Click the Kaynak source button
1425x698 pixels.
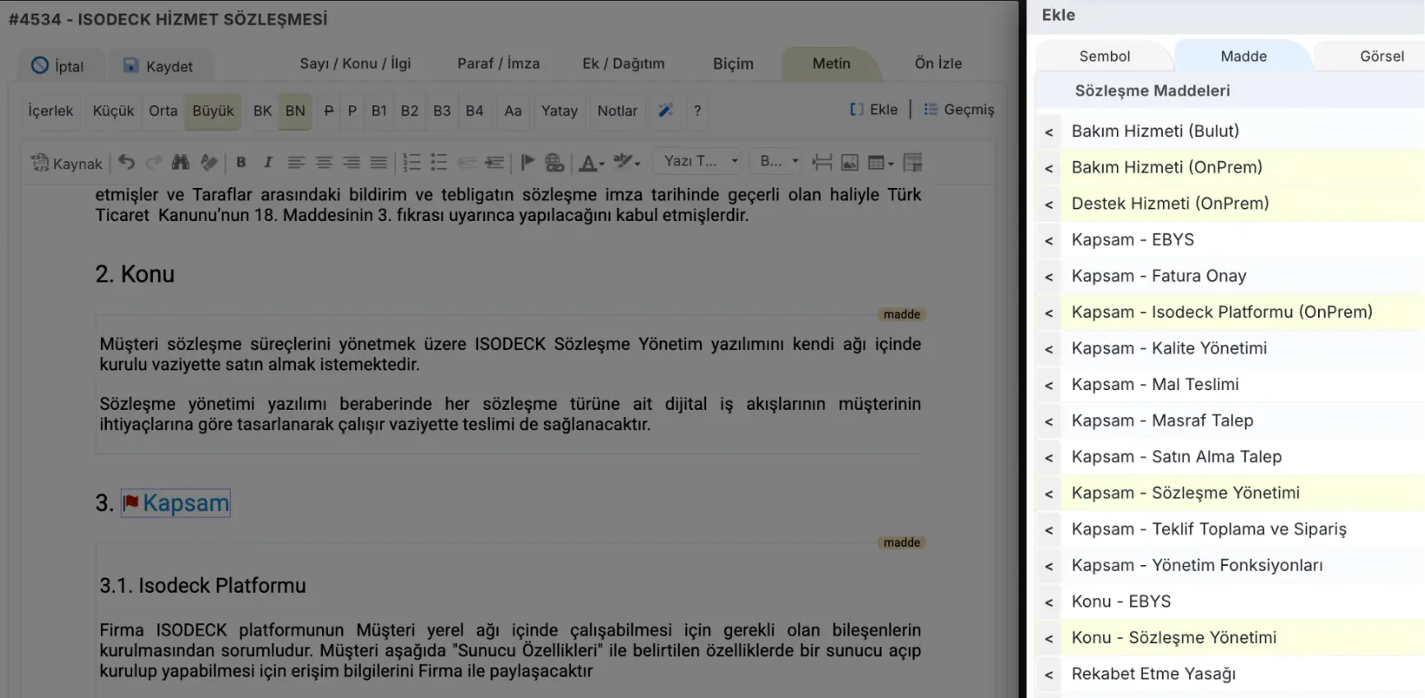click(x=67, y=163)
